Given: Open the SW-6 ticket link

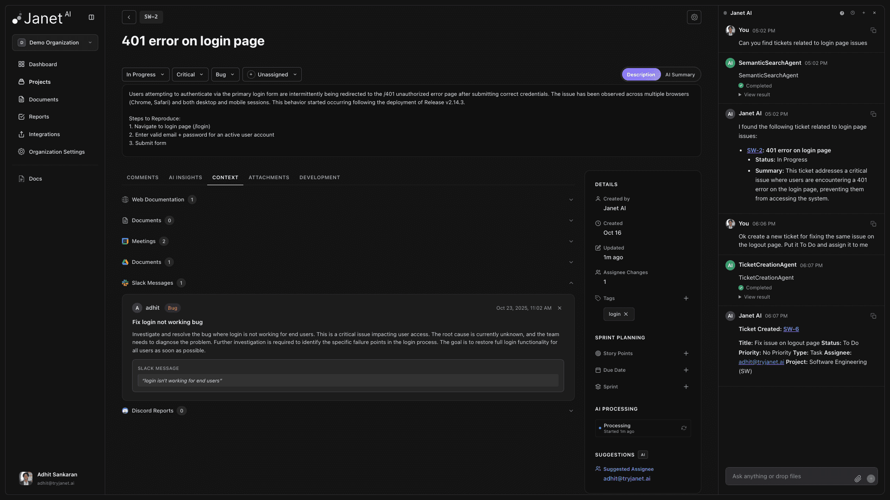Looking at the screenshot, I should tap(791, 329).
